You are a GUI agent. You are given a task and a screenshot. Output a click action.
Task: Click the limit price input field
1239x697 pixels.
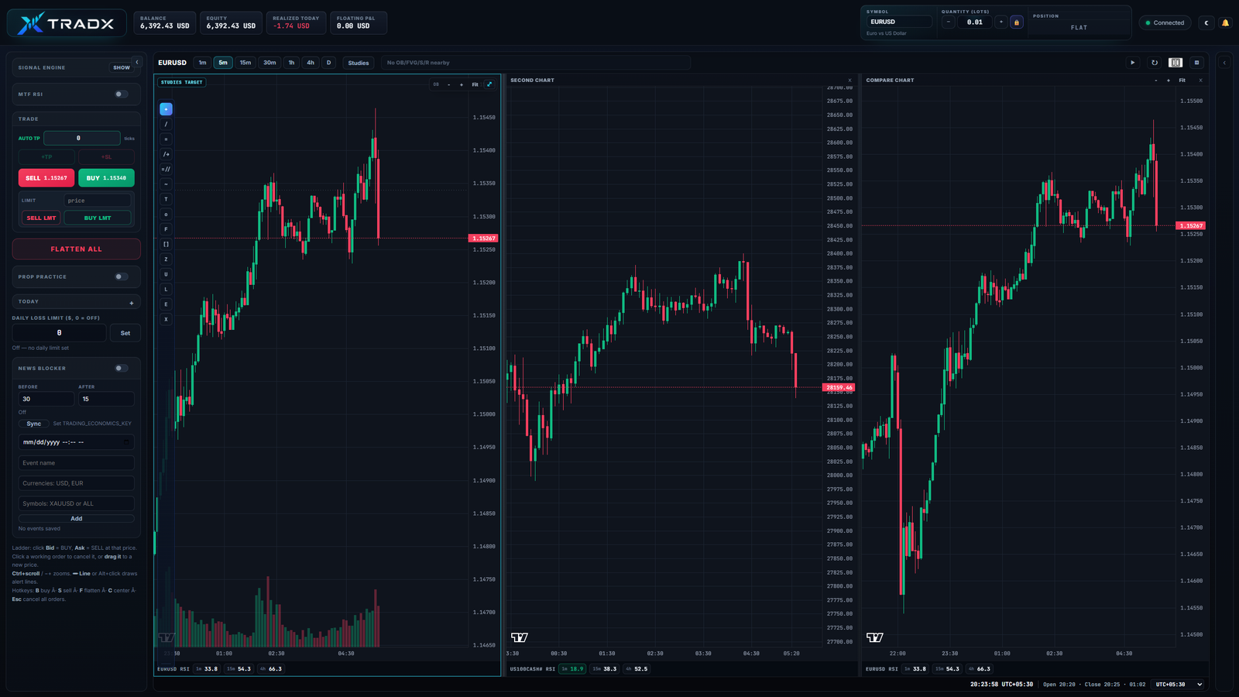pyautogui.click(x=98, y=201)
